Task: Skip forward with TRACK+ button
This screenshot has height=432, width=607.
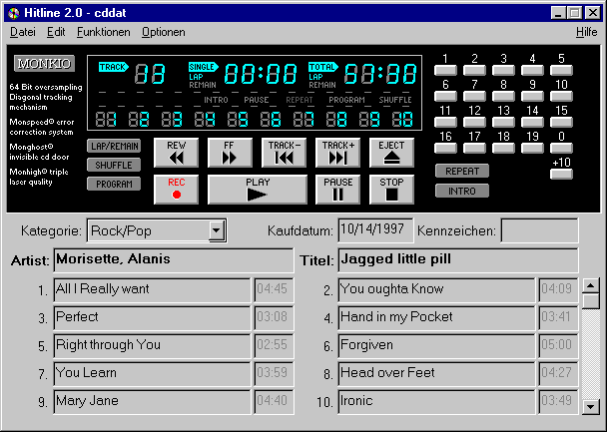Action: [337, 153]
